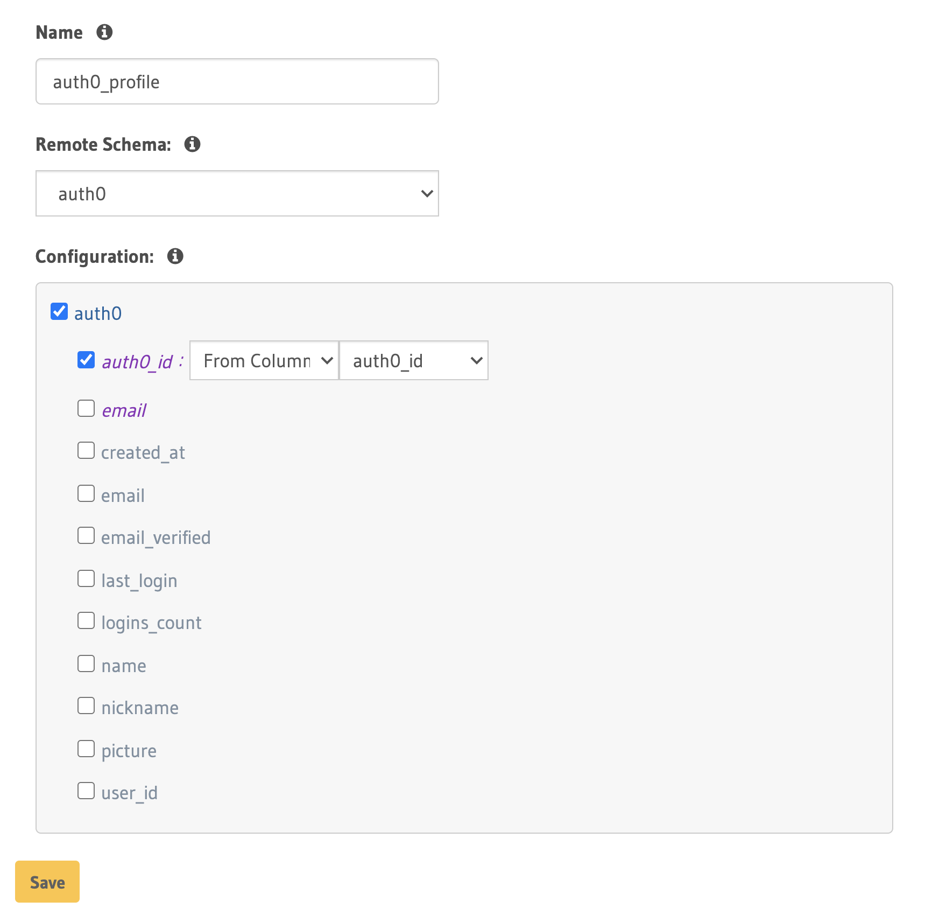932x922 pixels.
Task: Click the auth0_profile name input field
Action: 237,82
